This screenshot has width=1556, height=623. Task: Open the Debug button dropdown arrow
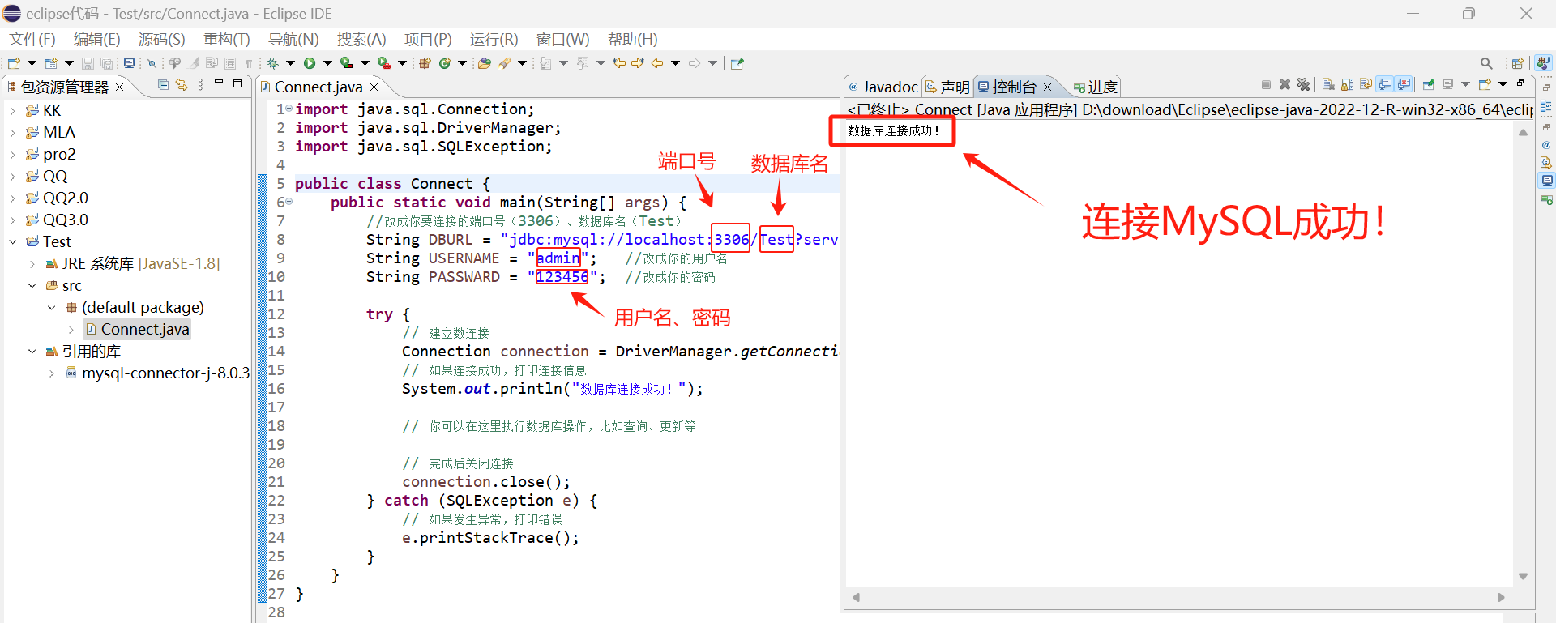pyautogui.click(x=290, y=63)
